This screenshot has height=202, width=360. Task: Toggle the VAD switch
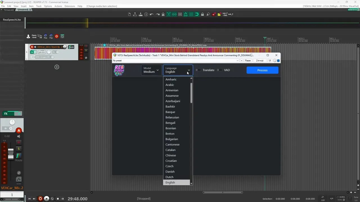[219, 70]
